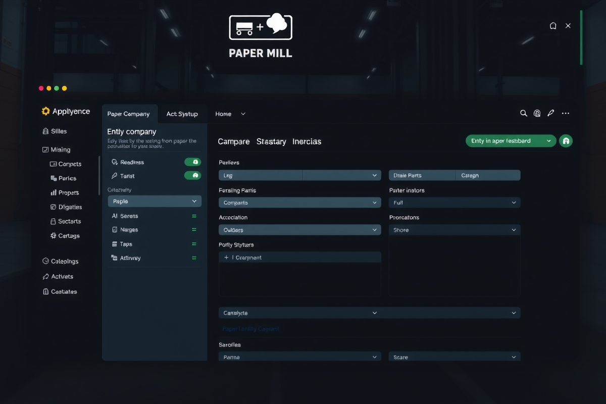The height and width of the screenshot is (404, 606).
Task: Click the Tarist pen icon
Action: pos(115,176)
